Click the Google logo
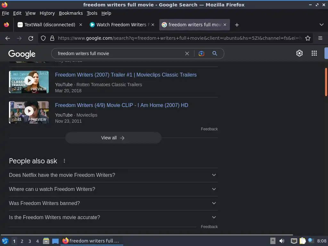This screenshot has width=328, height=246. click(x=22, y=54)
